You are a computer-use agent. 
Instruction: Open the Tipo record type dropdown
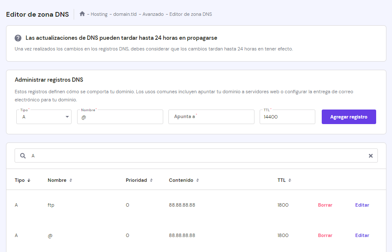pyautogui.click(x=44, y=117)
